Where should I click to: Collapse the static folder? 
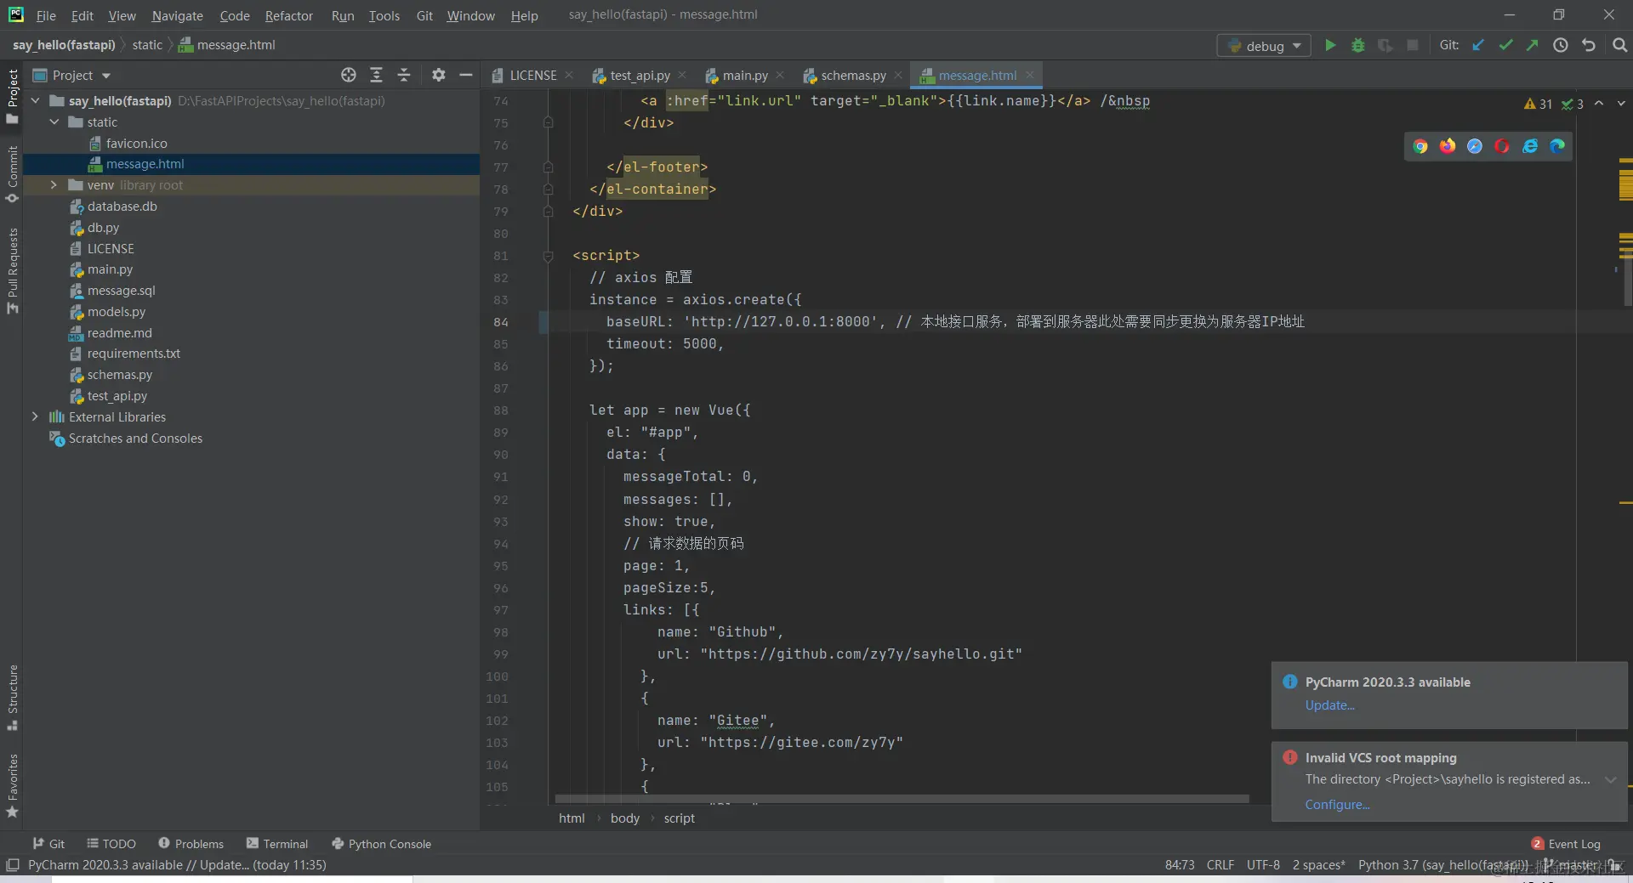(54, 122)
